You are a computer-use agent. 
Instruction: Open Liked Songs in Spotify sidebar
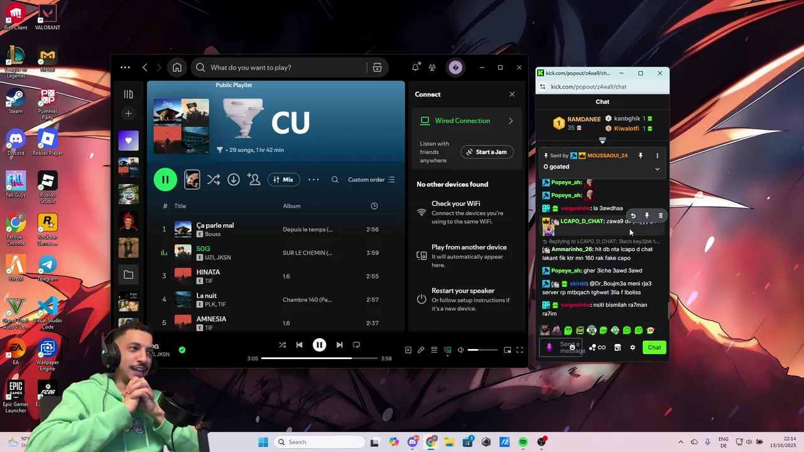click(128, 141)
